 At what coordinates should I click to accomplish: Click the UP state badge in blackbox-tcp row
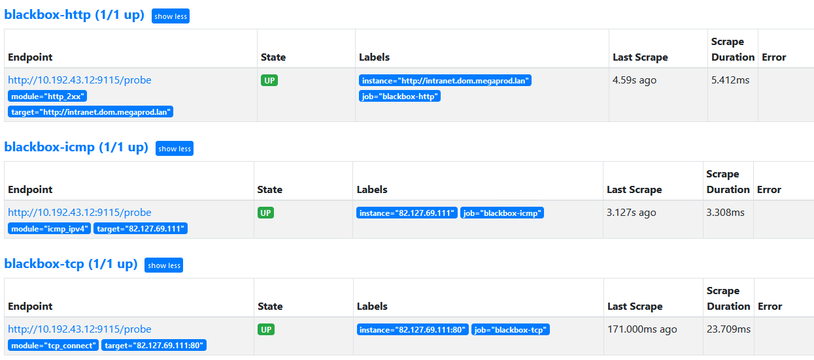[266, 330]
